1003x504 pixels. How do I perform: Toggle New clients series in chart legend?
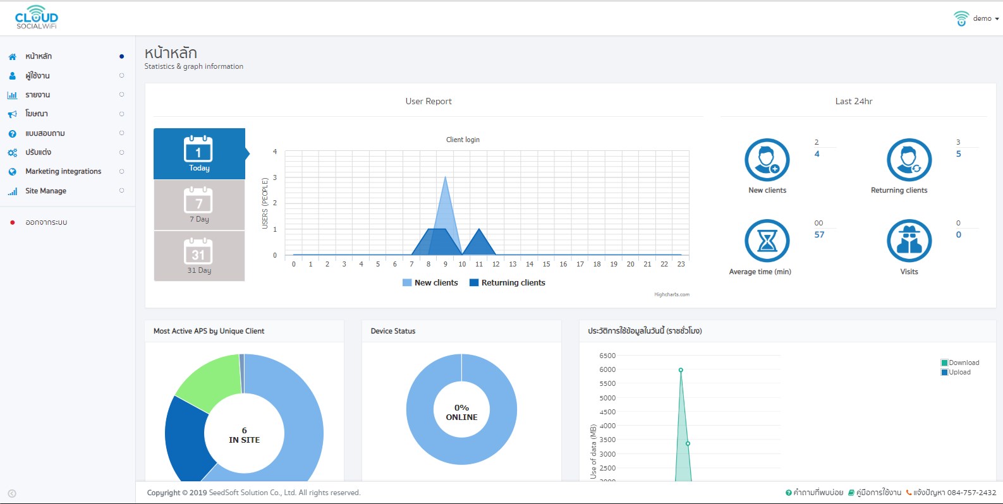click(430, 283)
